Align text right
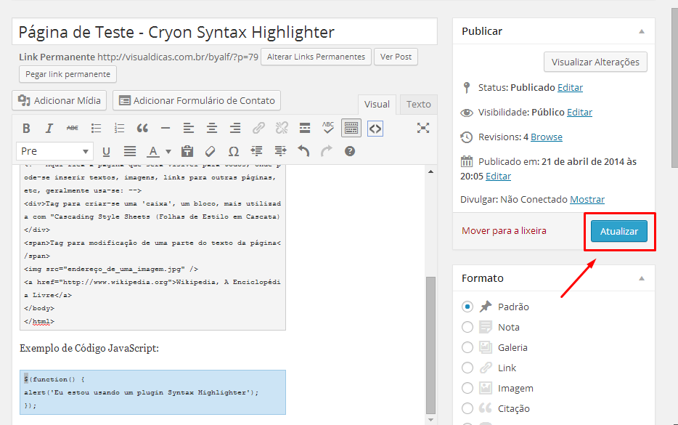 (x=235, y=128)
